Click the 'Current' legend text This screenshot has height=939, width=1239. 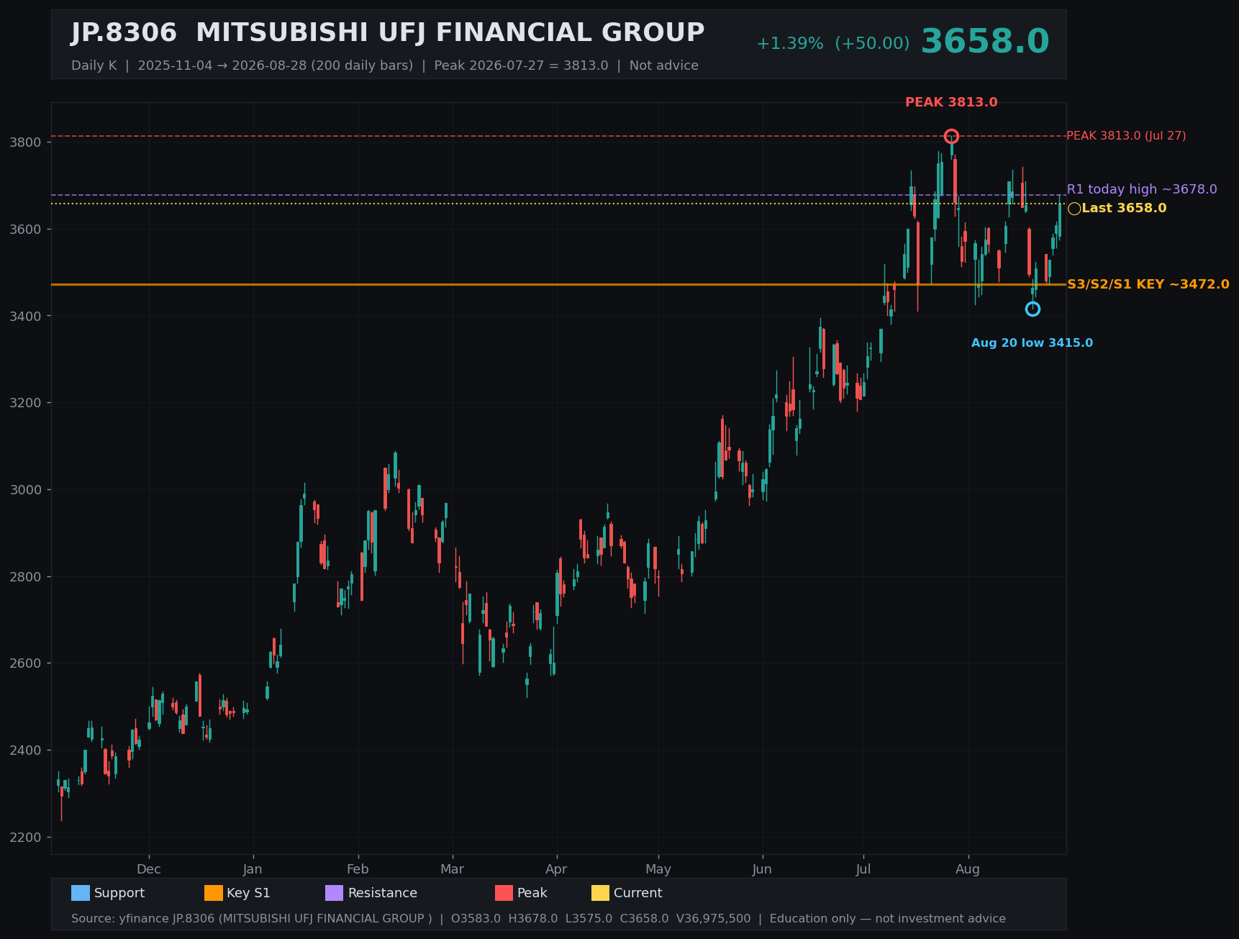point(638,893)
